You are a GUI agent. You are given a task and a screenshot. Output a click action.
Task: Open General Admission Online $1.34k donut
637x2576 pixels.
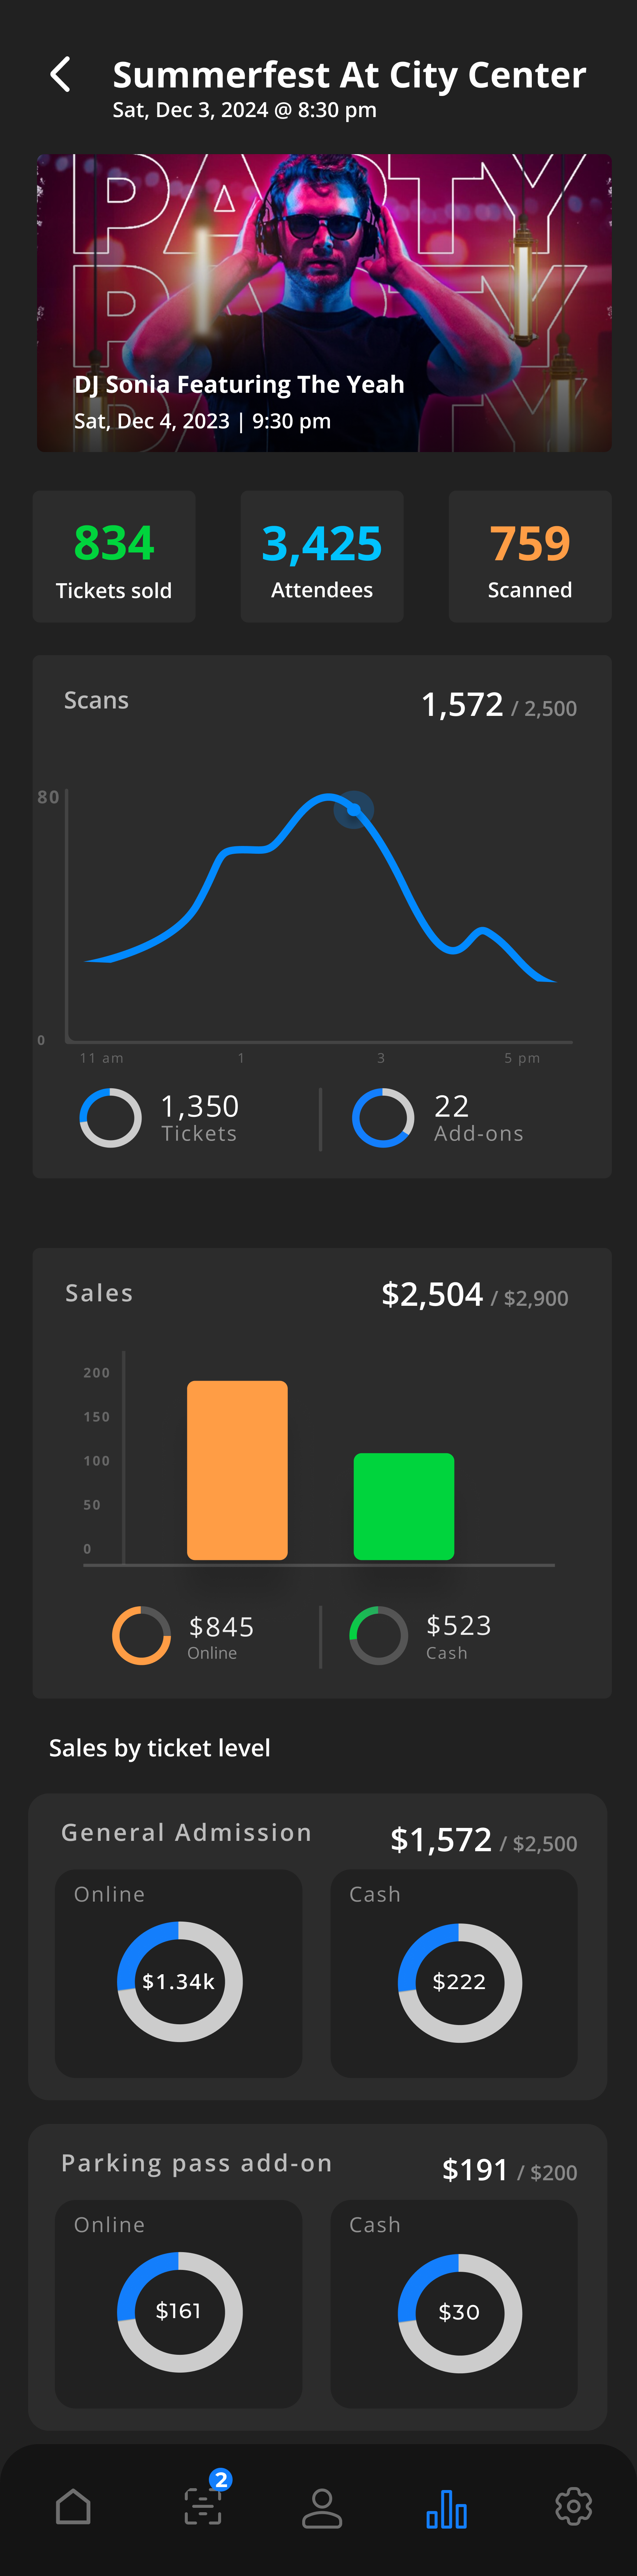click(x=179, y=1981)
